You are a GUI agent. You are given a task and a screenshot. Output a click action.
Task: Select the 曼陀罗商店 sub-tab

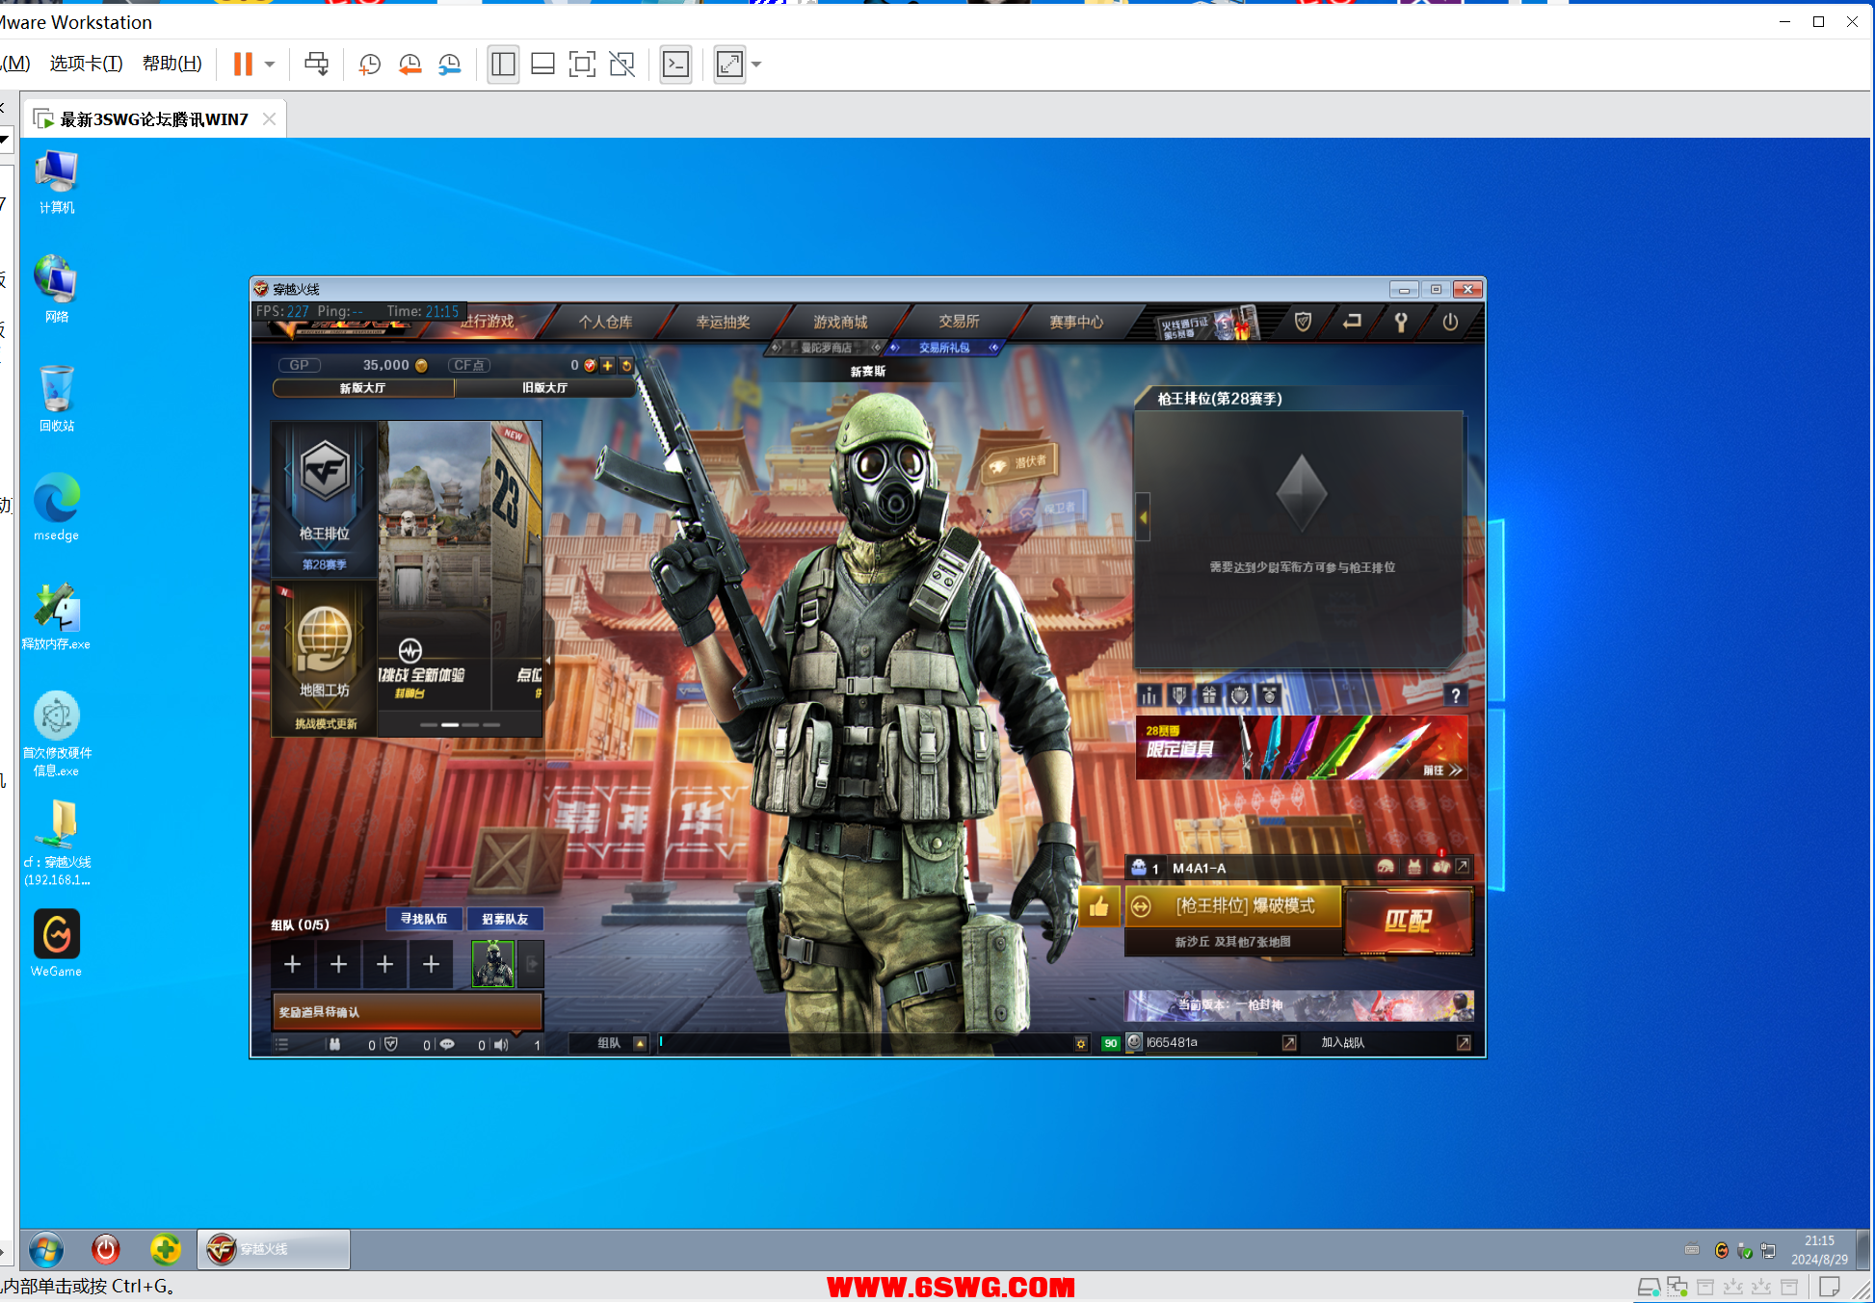pyautogui.click(x=827, y=348)
